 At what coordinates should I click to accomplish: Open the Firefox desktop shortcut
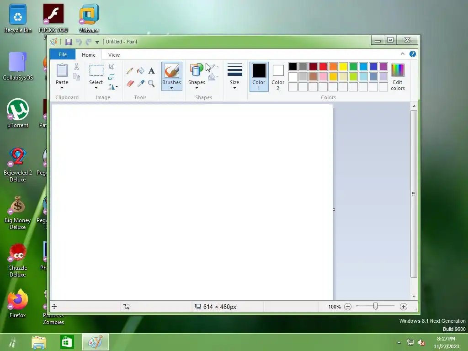[18, 303]
